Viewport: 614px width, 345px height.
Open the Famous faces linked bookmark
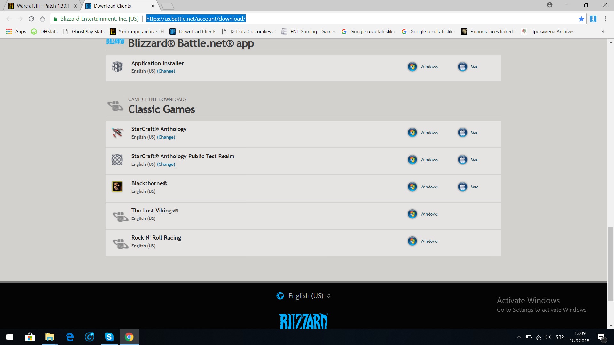488,31
